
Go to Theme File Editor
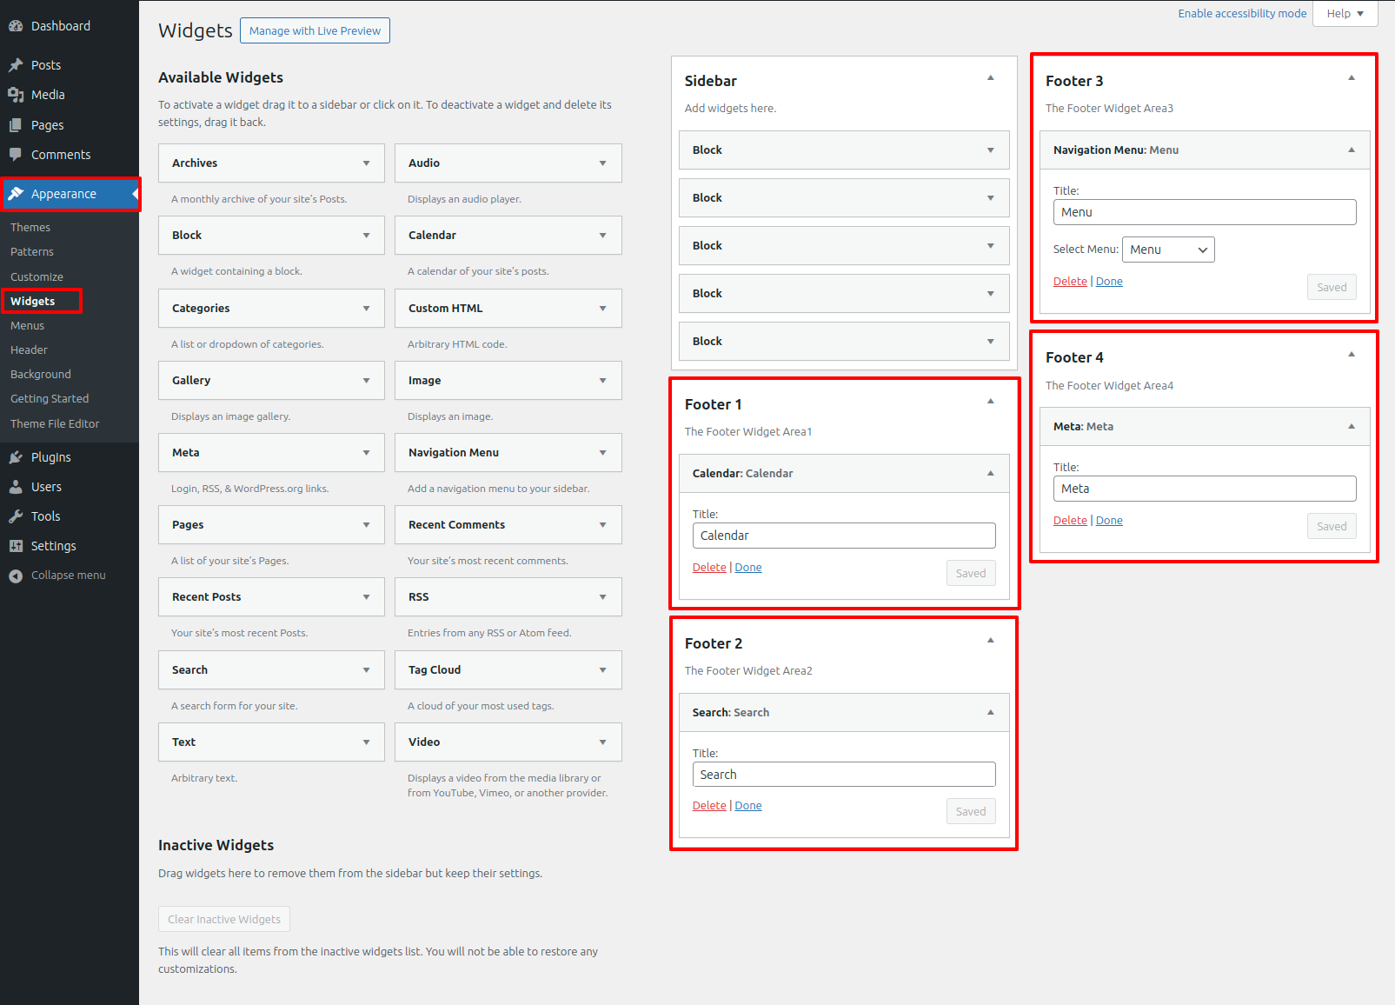[55, 424]
